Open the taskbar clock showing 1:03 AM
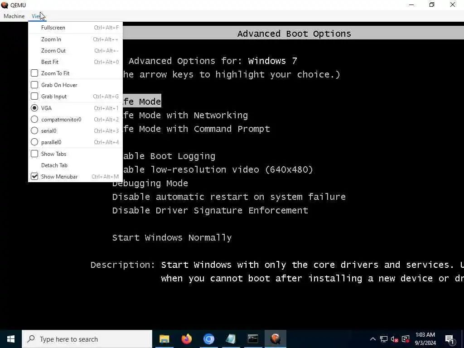The image size is (464, 348). [425, 339]
